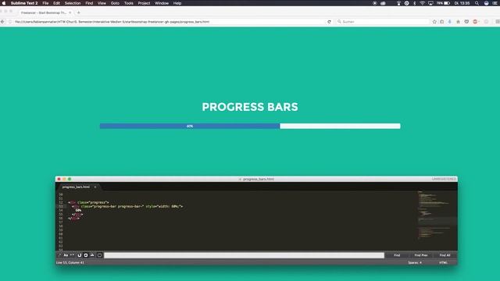Toggle highlight matches search option
This screenshot has height=281, width=500.
(99, 255)
